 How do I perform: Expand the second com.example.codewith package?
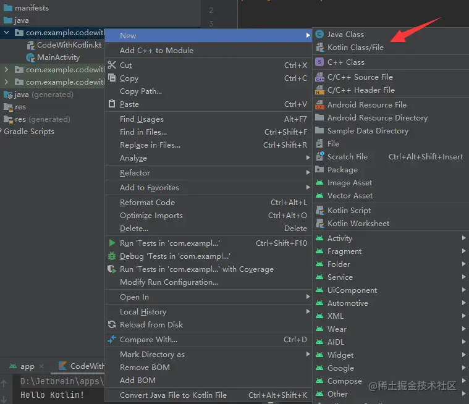click(6, 69)
